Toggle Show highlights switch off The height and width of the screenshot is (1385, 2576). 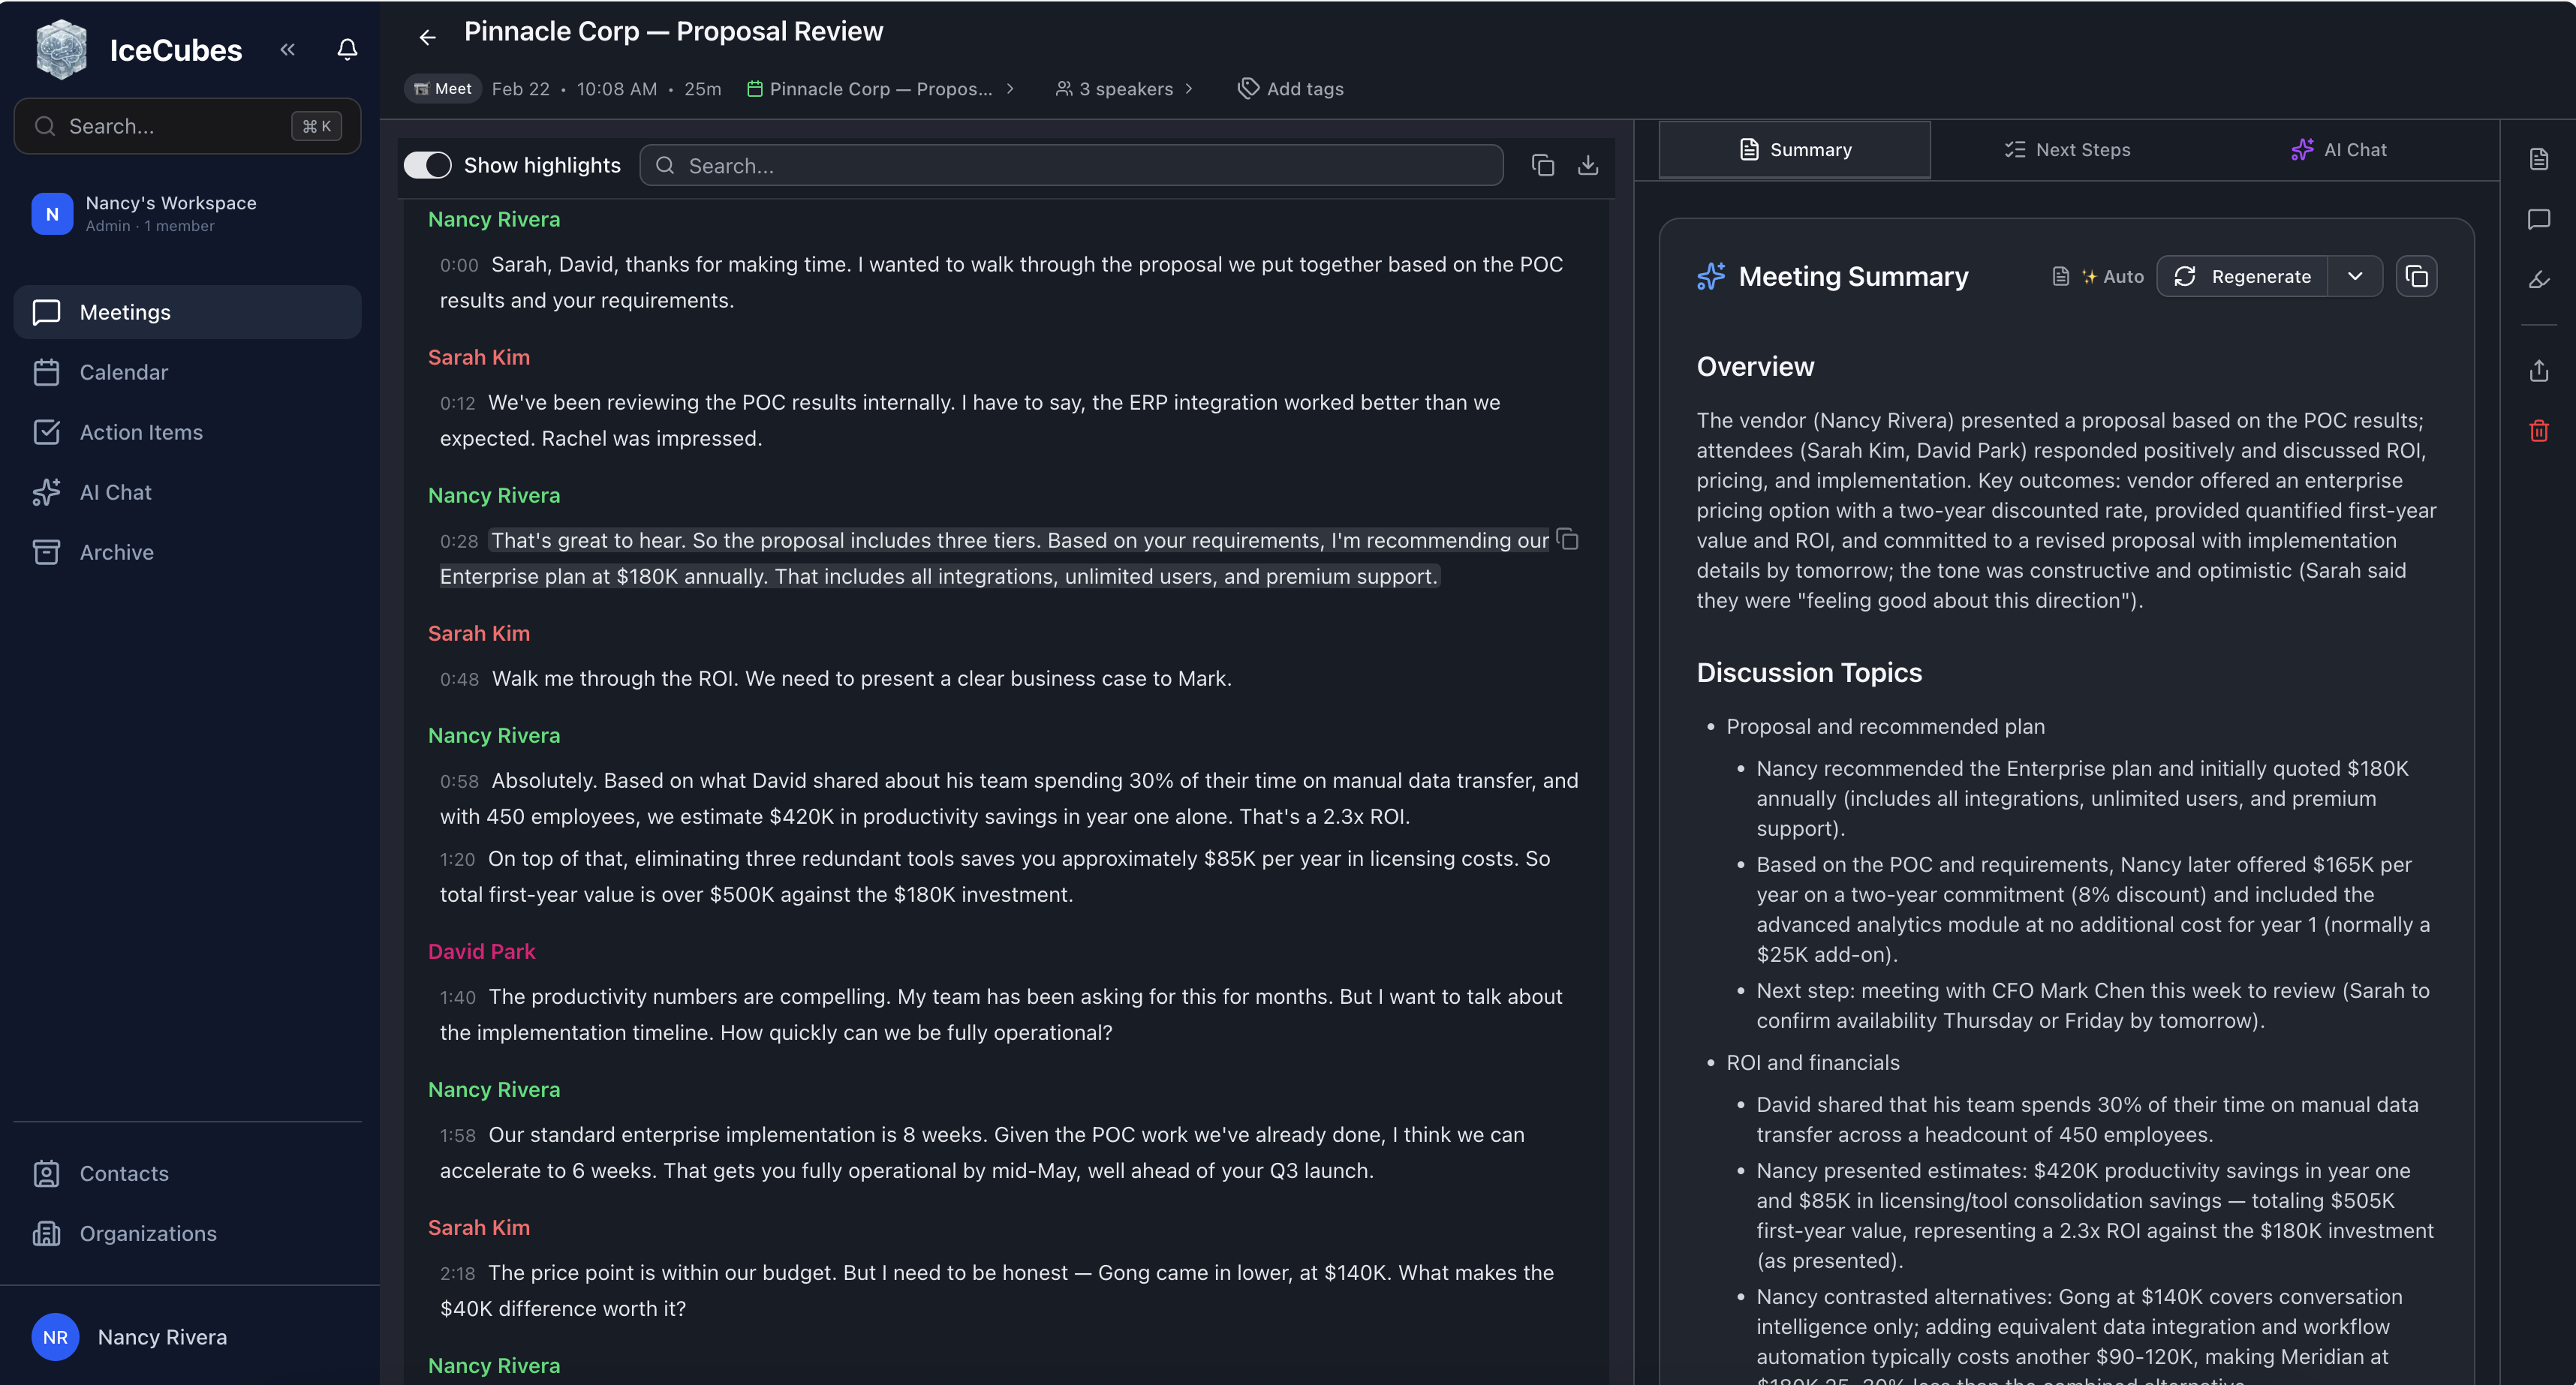pyautogui.click(x=428, y=165)
